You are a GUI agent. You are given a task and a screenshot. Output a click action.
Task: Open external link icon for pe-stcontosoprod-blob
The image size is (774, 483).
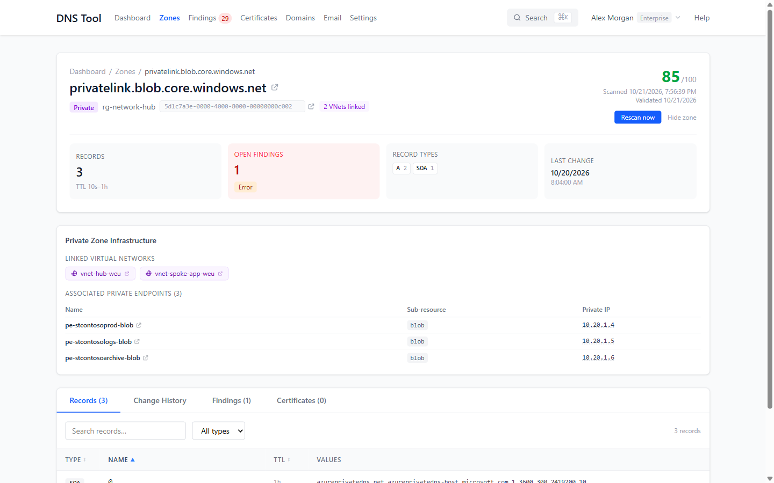pos(139,325)
